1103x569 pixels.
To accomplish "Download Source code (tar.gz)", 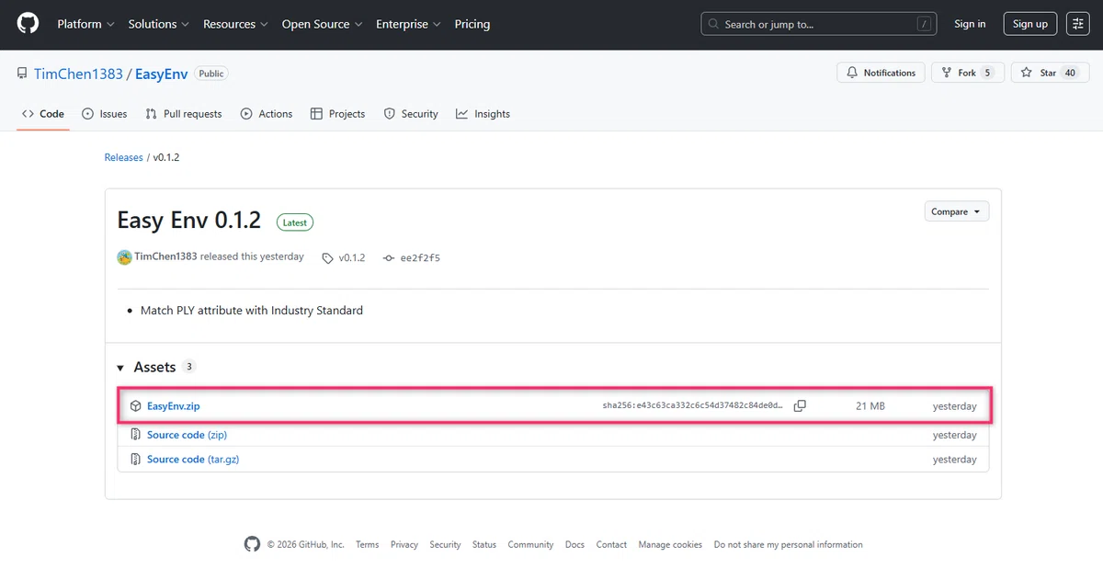I will point(193,459).
